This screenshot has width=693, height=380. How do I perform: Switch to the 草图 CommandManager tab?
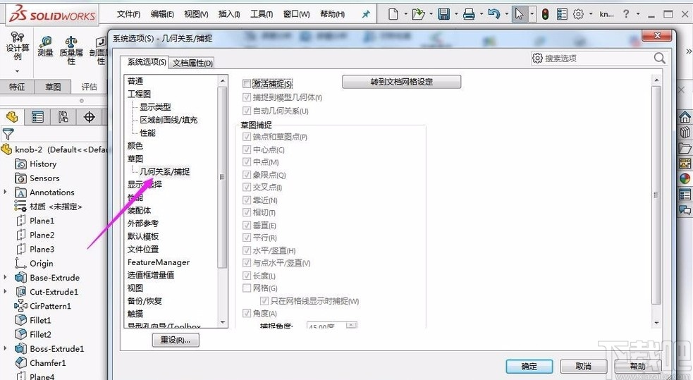click(53, 87)
